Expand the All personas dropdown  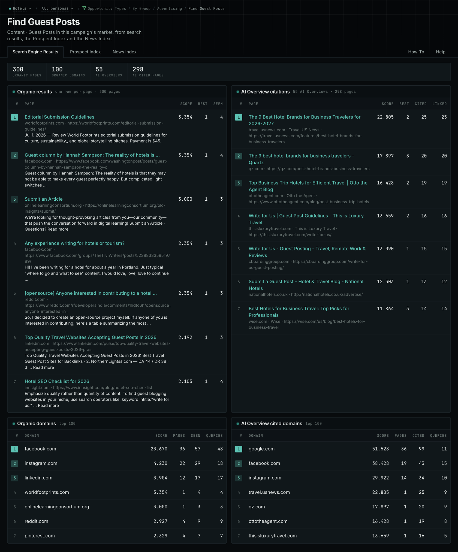point(57,8)
